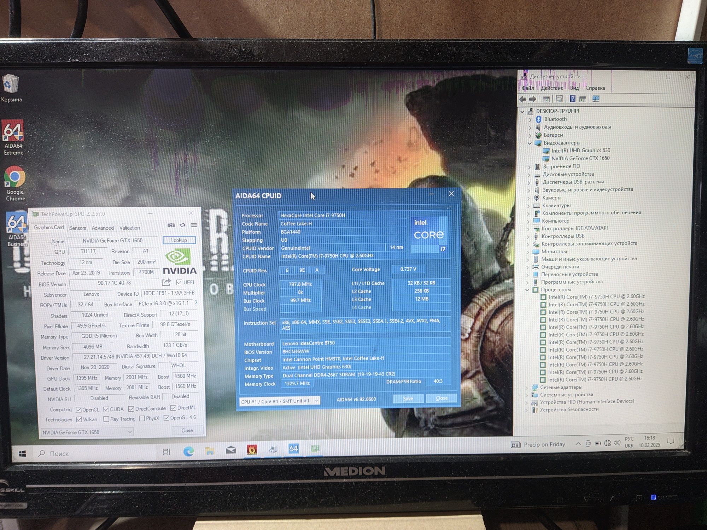Open FurMark flame icon on the taskbar
Viewport: 707px width, 530px height.
[x=252, y=449]
